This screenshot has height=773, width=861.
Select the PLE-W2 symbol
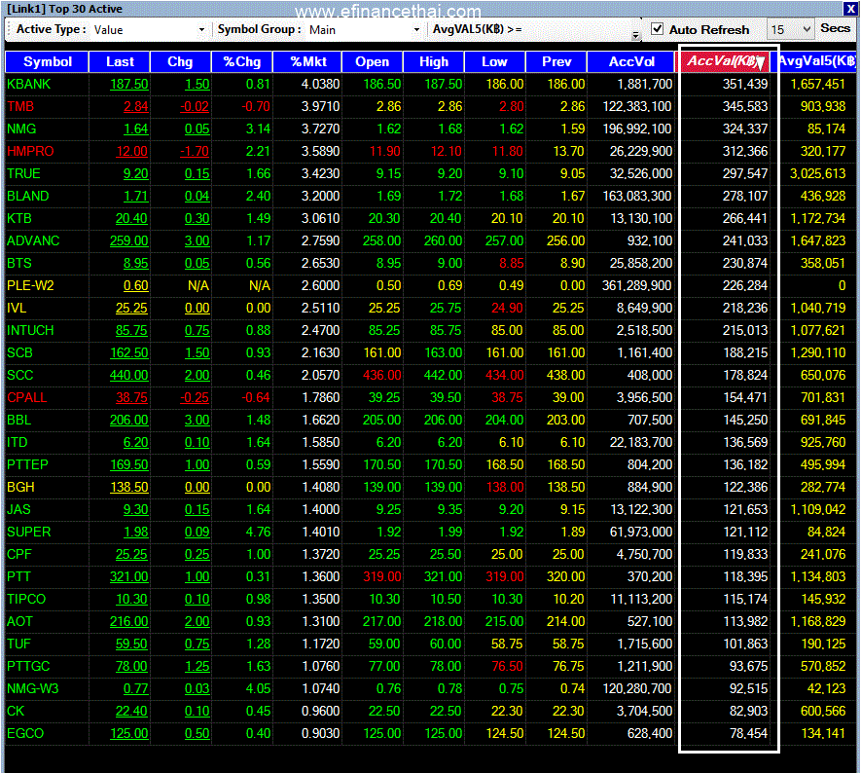click(x=30, y=285)
